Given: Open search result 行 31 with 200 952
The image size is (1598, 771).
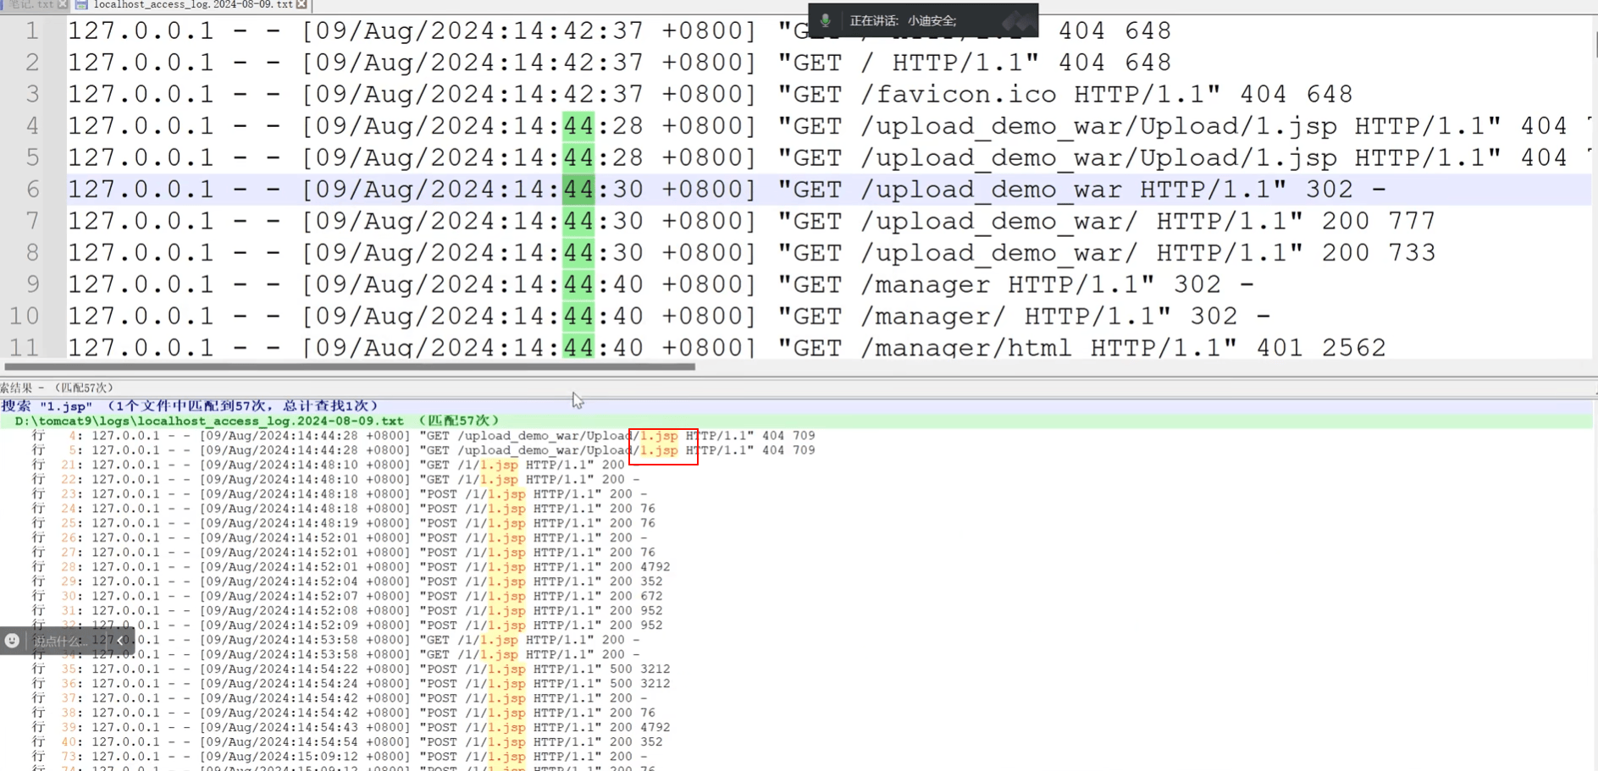Looking at the screenshot, I should coord(347,610).
